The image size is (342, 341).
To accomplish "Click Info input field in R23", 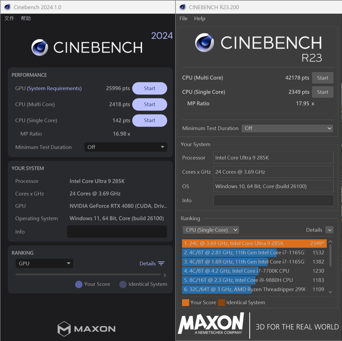I will click(274, 200).
